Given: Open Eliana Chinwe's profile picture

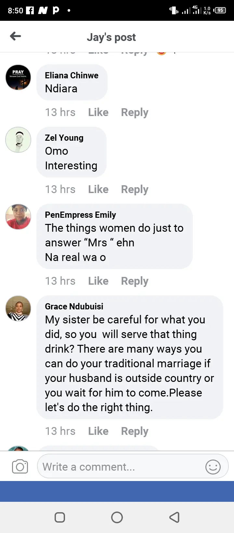Looking at the screenshot, I should coord(18,77).
